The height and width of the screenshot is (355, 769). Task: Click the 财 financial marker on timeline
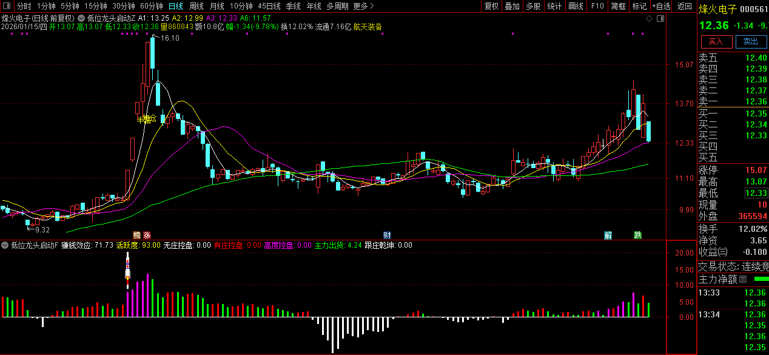click(x=386, y=235)
